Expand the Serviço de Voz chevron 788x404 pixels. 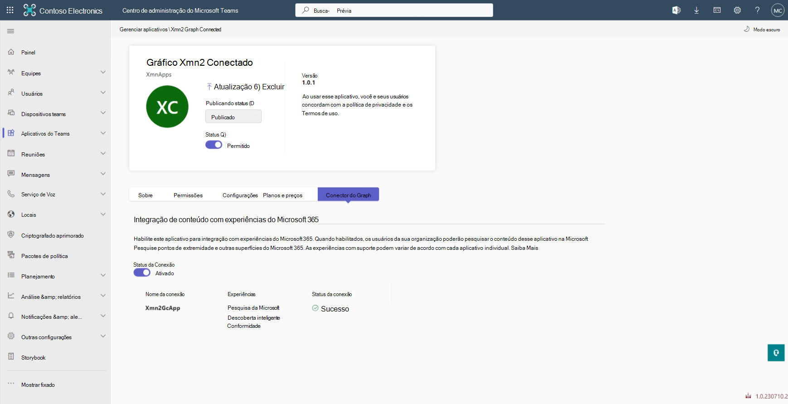point(103,194)
